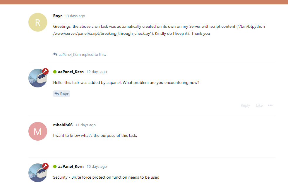Click aaPanel_Kern username on the 12 days ago post
288x195 pixels.
click(71, 72)
